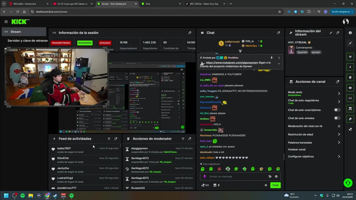Image resolution: width=356 pixels, height=200 pixels.
Task: Click the green Chat send button
Action: 275,185
